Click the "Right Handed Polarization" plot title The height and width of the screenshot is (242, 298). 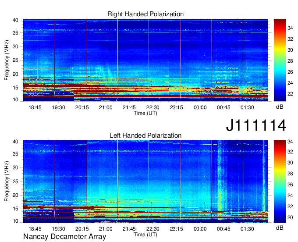[x=145, y=14]
